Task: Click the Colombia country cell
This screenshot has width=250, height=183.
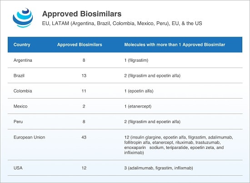Action: 23,91
